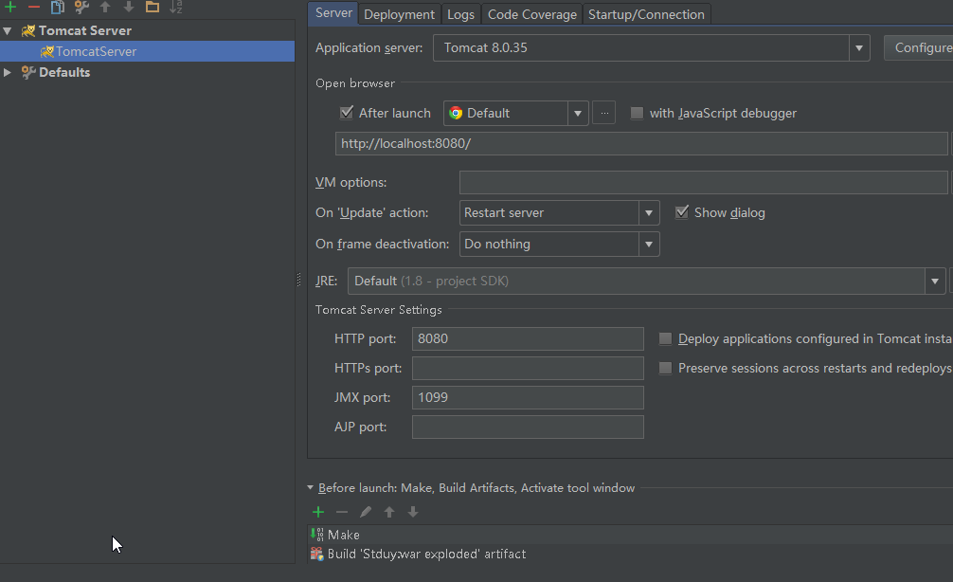Viewport: 953px width, 582px height.
Task: Add new configuration with green plus icon
Action: pyautogui.click(x=10, y=7)
